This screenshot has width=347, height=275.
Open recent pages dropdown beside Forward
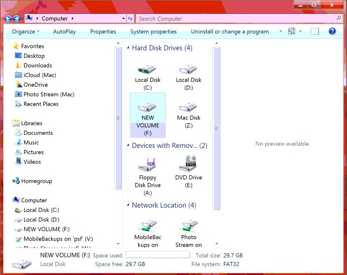[22, 19]
